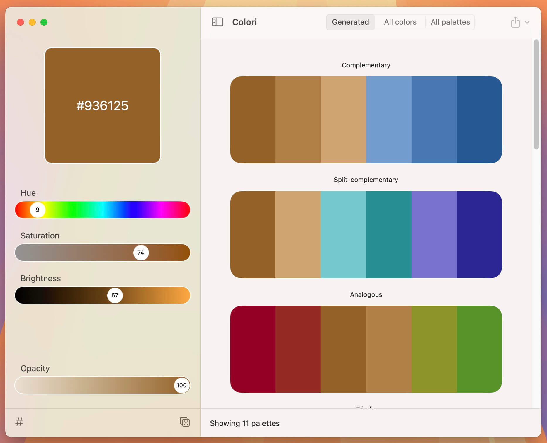
Task: Select the teal swatch in the Split-complementary palette
Action: click(388, 234)
